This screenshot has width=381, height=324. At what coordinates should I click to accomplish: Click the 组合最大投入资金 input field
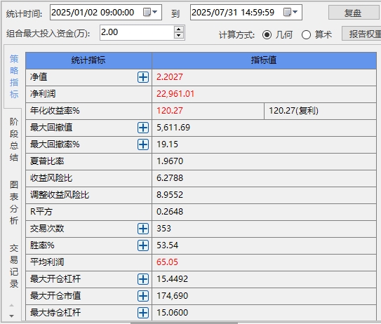tap(137, 32)
